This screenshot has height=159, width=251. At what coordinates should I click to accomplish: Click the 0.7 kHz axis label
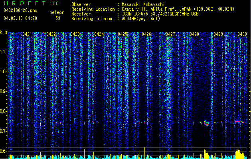[3, 131]
